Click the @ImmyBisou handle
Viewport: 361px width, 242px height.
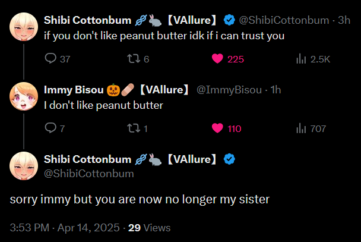(229, 90)
